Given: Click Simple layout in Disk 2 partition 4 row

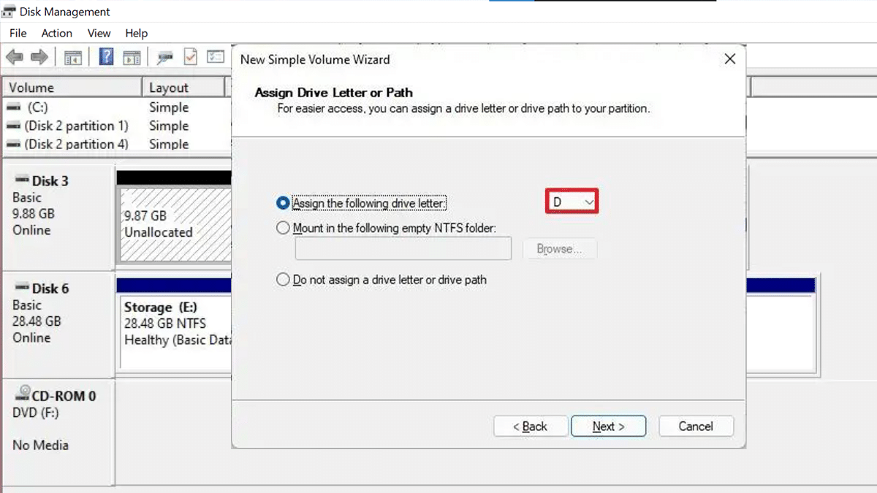Looking at the screenshot, I should coord(169,145).
